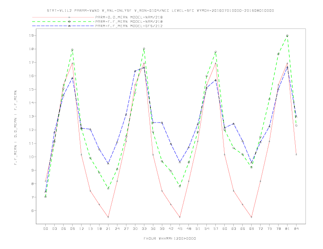Click the chart title beginning STAT=VL1L2

tap(160, 11)
